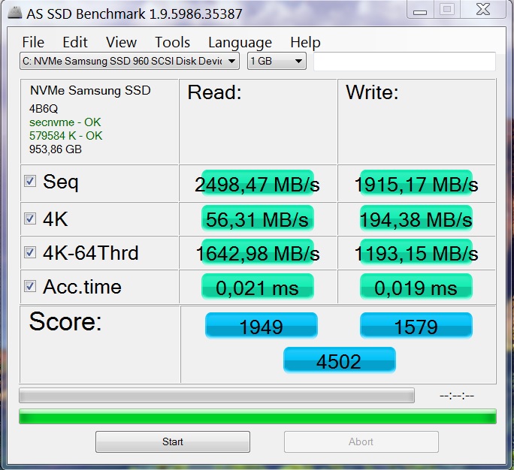The height and width of the screenshot is (470, 514).
Task: Minimize the AS SSD Benchmark window
Action: click(420, 10)
